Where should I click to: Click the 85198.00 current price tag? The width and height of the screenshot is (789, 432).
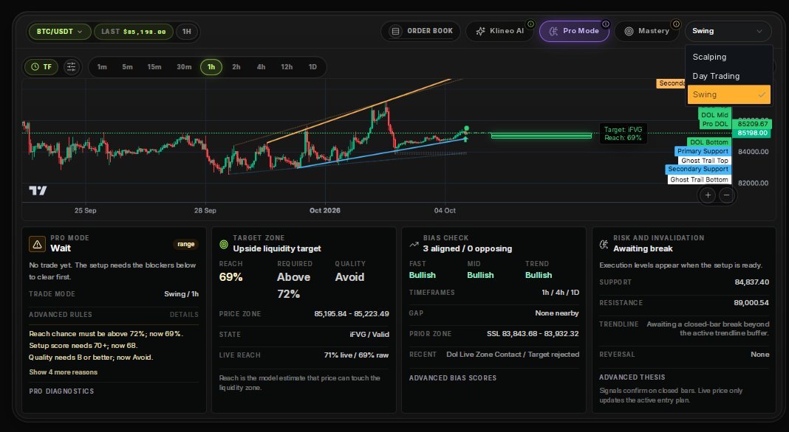click(753, 133)
